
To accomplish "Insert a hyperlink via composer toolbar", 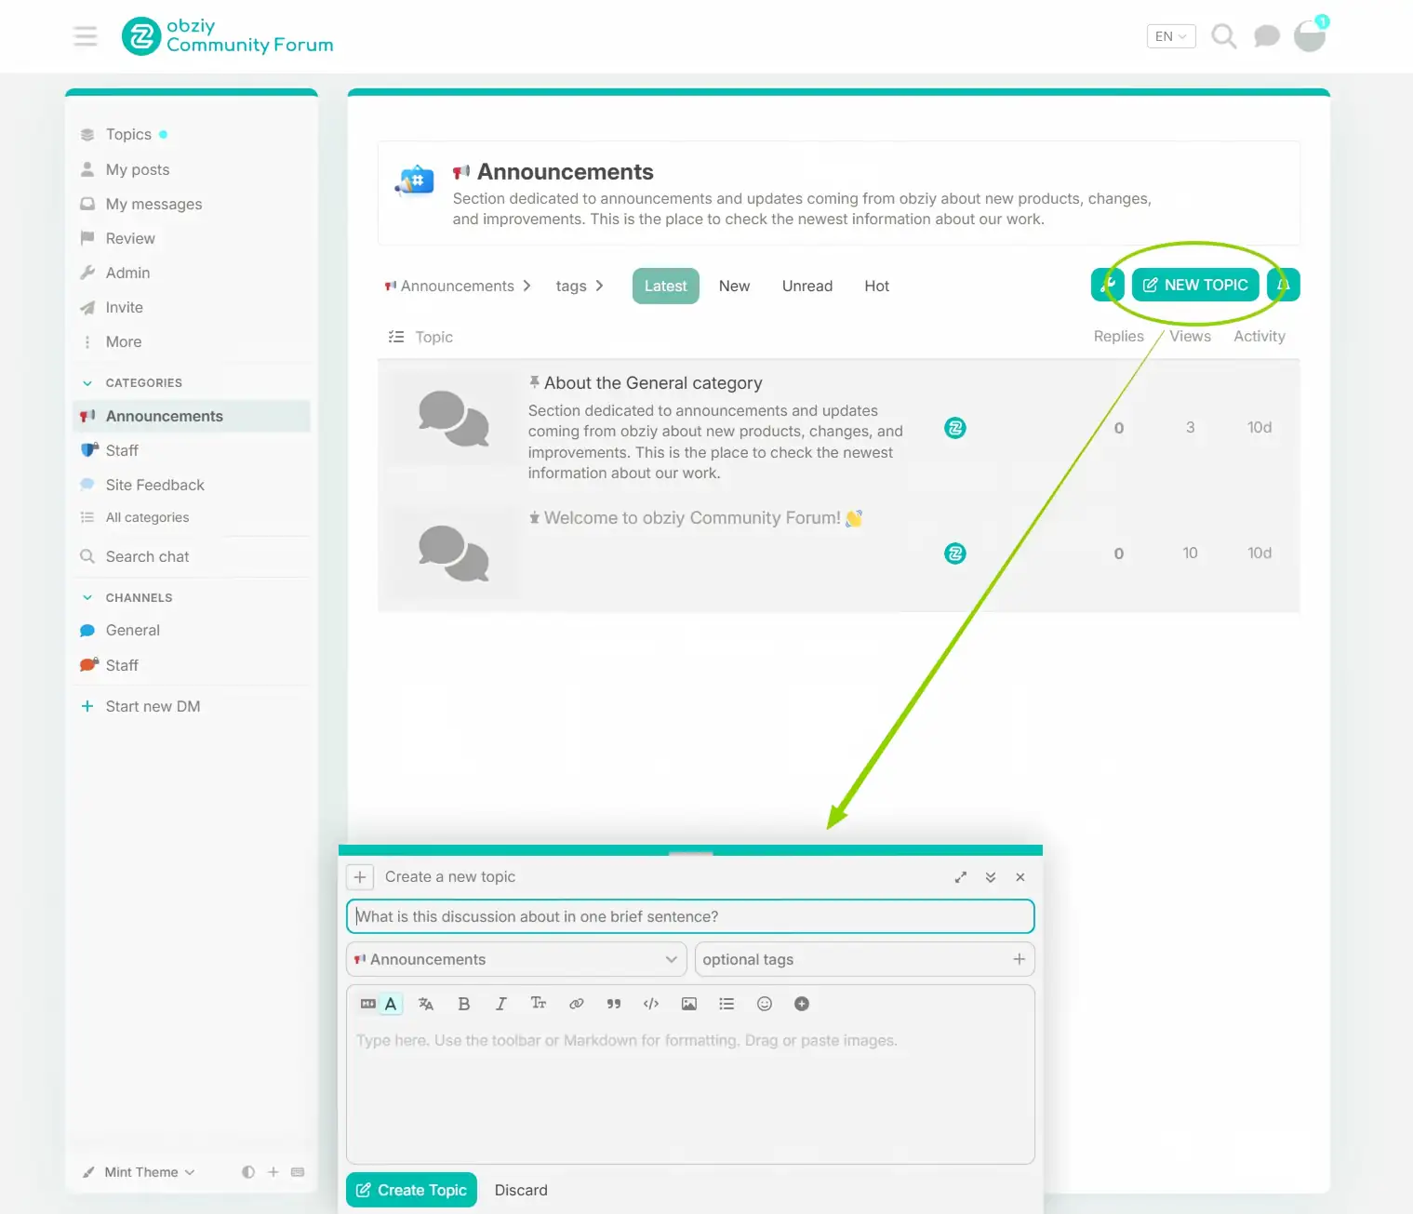I will click(x=577, y=1004).
